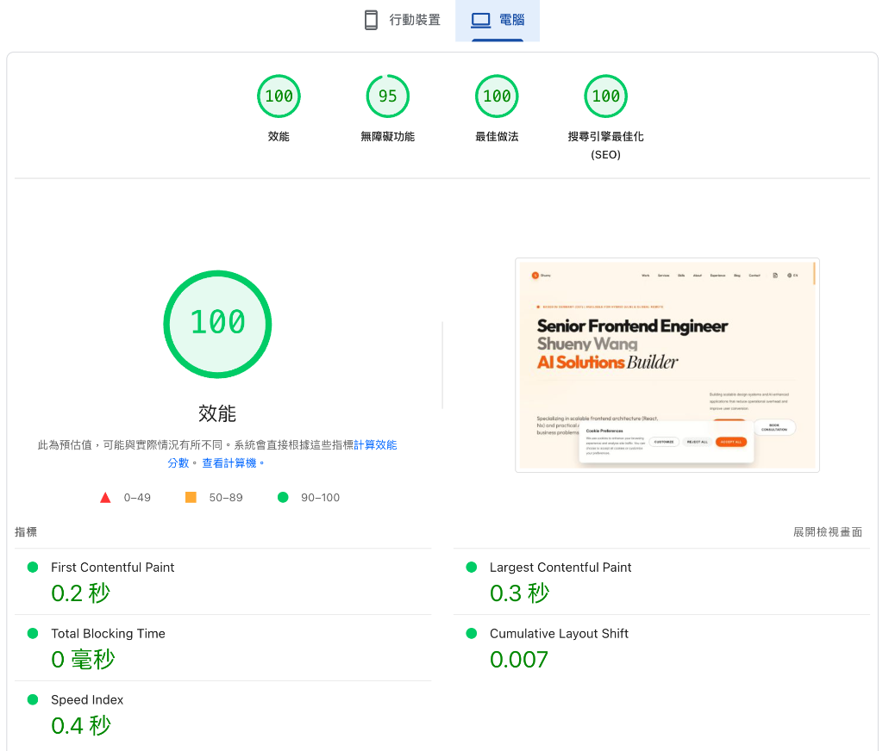Click the green dot beside Cumulative Layout Shift
Image resolution: width=883 pixels, height=751 pixels.
point(471,633)
